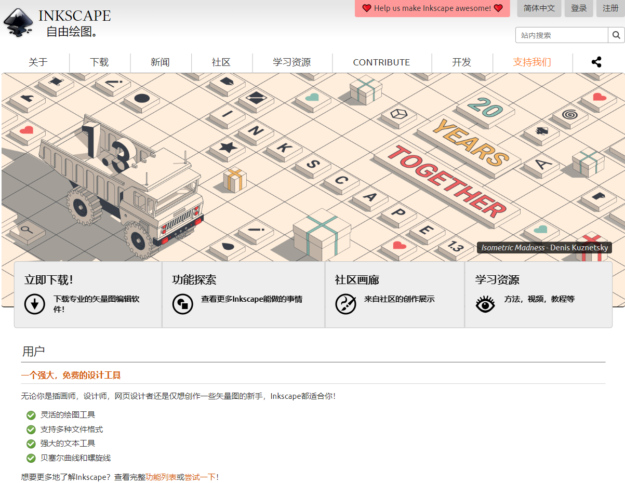Click the 灵活的绘图工具 list item

point(68,415)
